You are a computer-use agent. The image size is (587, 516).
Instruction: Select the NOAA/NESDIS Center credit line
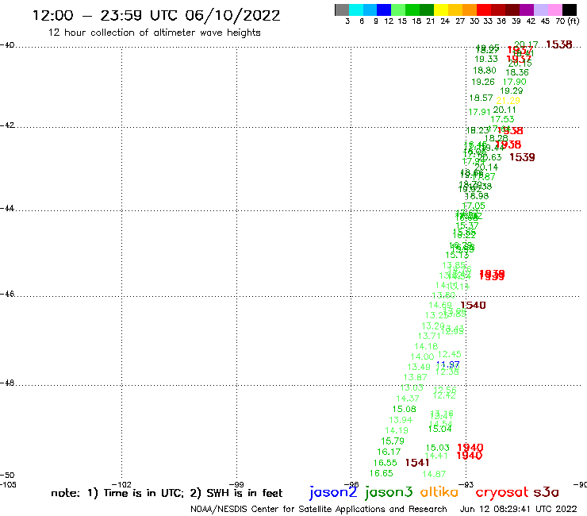click(319, 509)
